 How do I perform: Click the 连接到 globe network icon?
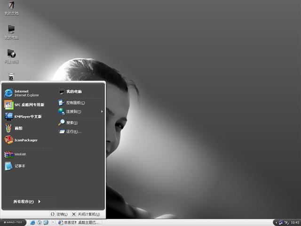[62, 112]
